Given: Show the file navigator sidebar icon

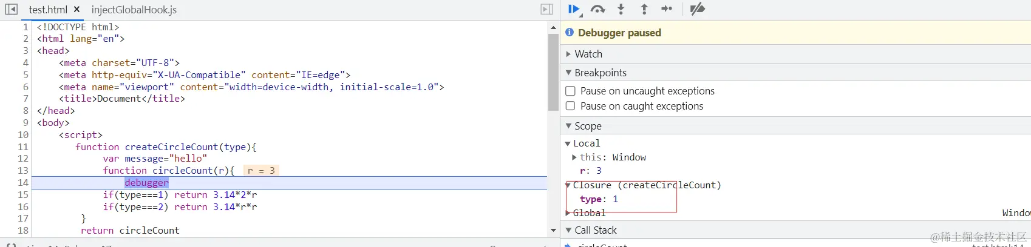Looking at the screenshot, I should [x=11, y=9].
